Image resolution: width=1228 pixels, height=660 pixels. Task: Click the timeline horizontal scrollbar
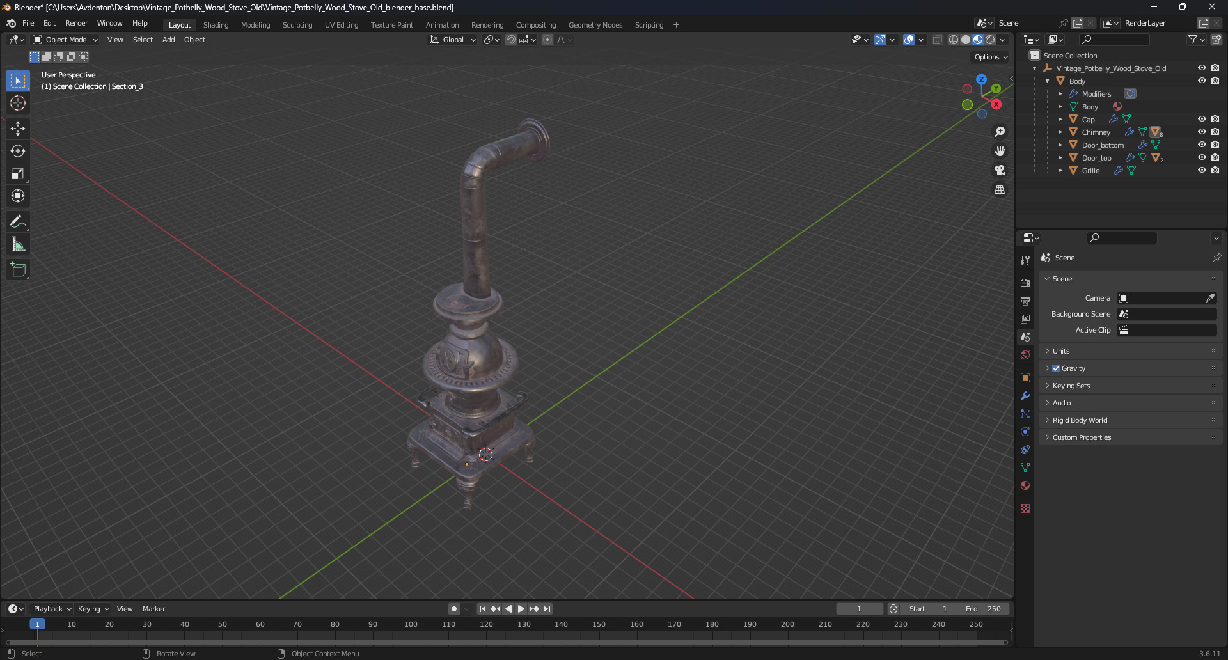pyautogui.click(x=507, y=642)
